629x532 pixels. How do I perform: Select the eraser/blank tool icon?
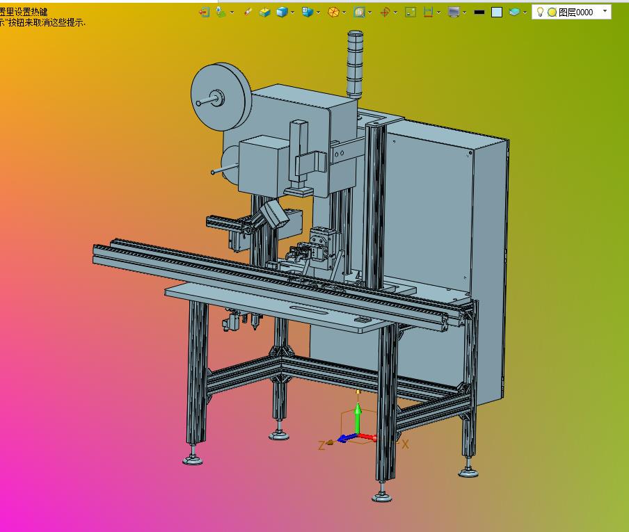point(248,13)
